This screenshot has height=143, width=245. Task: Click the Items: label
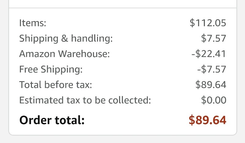[33, 23]
